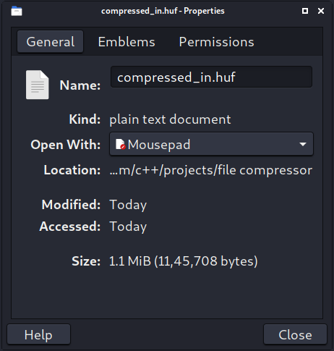Close the window using the title bar X
The width and height of the screenshot is (334, 351).
click(x=321, y=11)
